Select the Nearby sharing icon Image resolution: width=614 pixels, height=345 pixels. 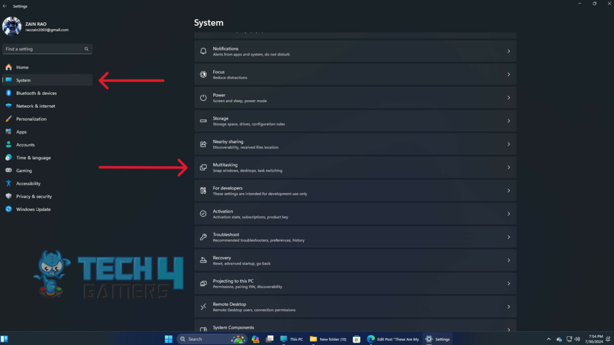pos(202,144)
